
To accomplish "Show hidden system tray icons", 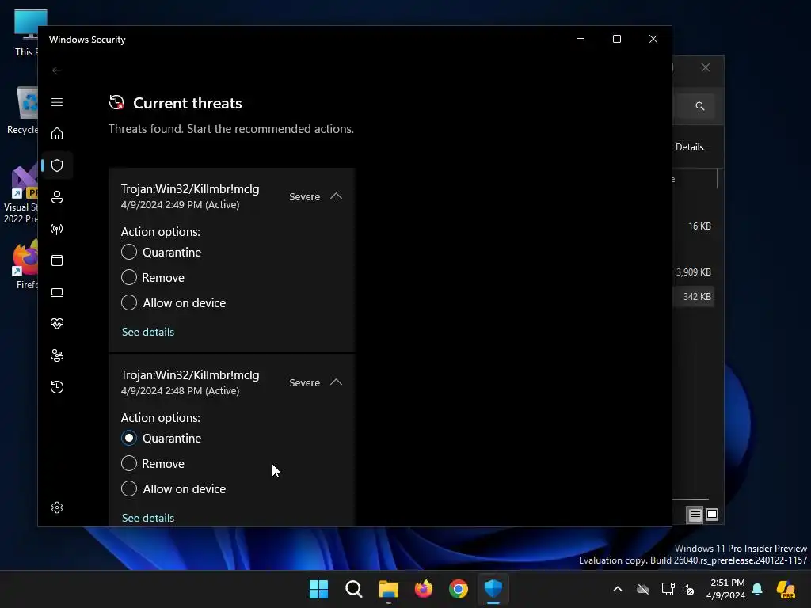I will [x=618, y=589].
